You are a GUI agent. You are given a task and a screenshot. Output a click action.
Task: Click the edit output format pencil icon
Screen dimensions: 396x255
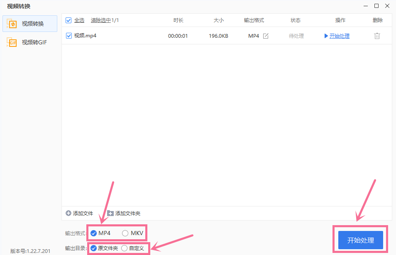(x=266, y=36)
